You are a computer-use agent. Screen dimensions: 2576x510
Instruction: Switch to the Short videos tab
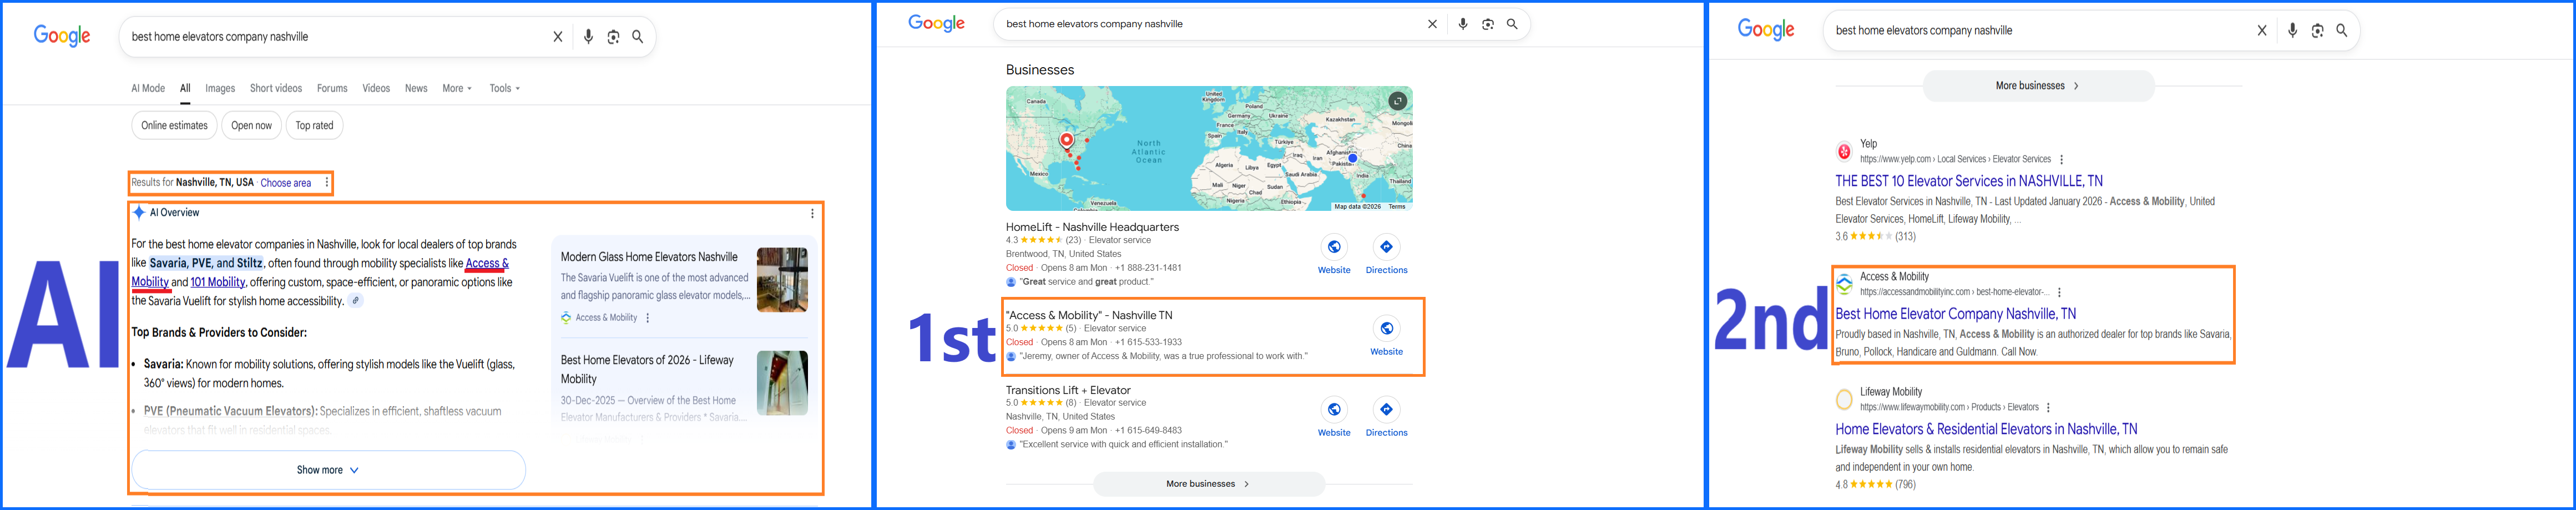[276, 88]
